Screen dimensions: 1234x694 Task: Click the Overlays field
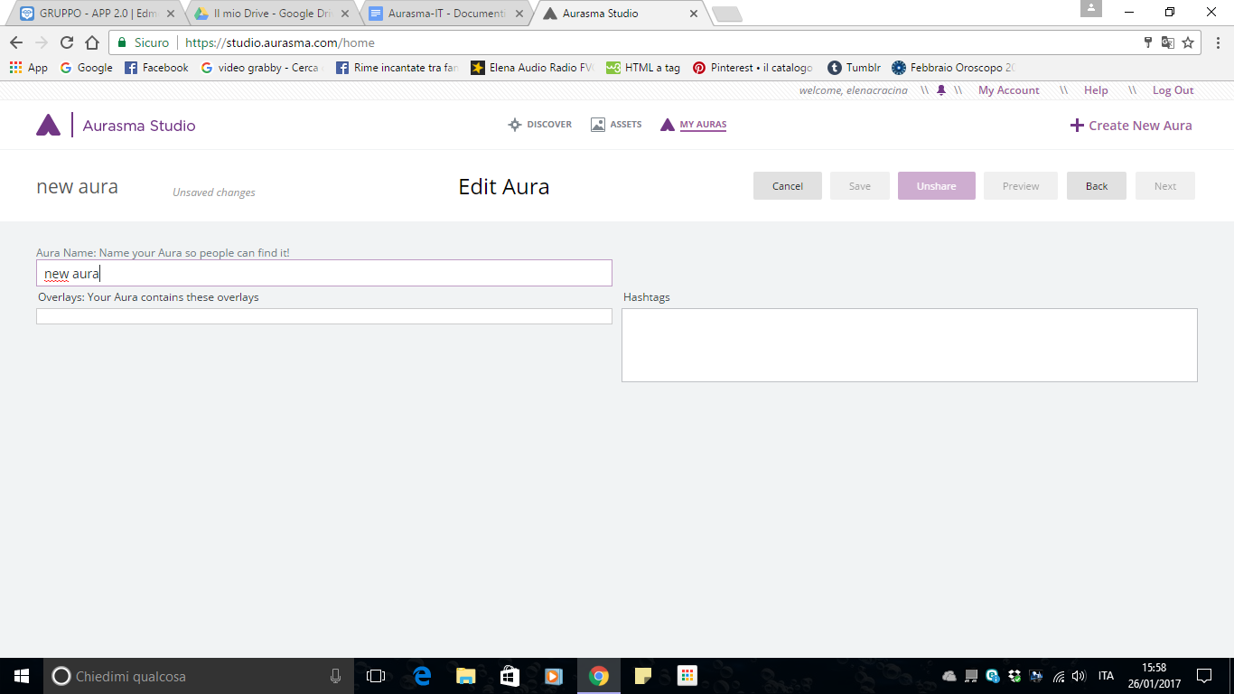pos(324,316)
